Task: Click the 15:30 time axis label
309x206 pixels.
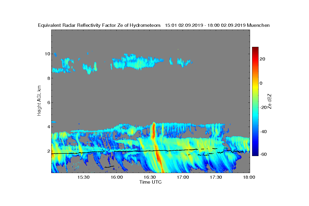Action: 83,177
